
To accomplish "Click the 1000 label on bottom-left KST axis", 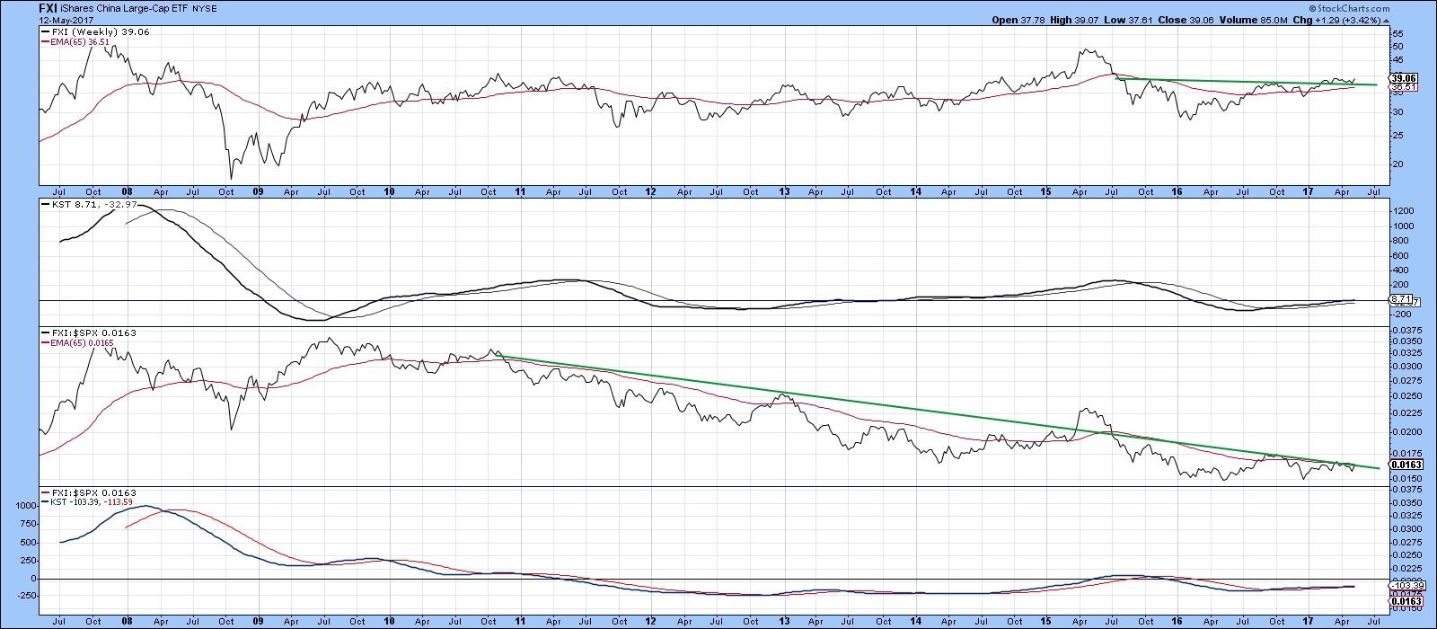I will tap(27, 506).
